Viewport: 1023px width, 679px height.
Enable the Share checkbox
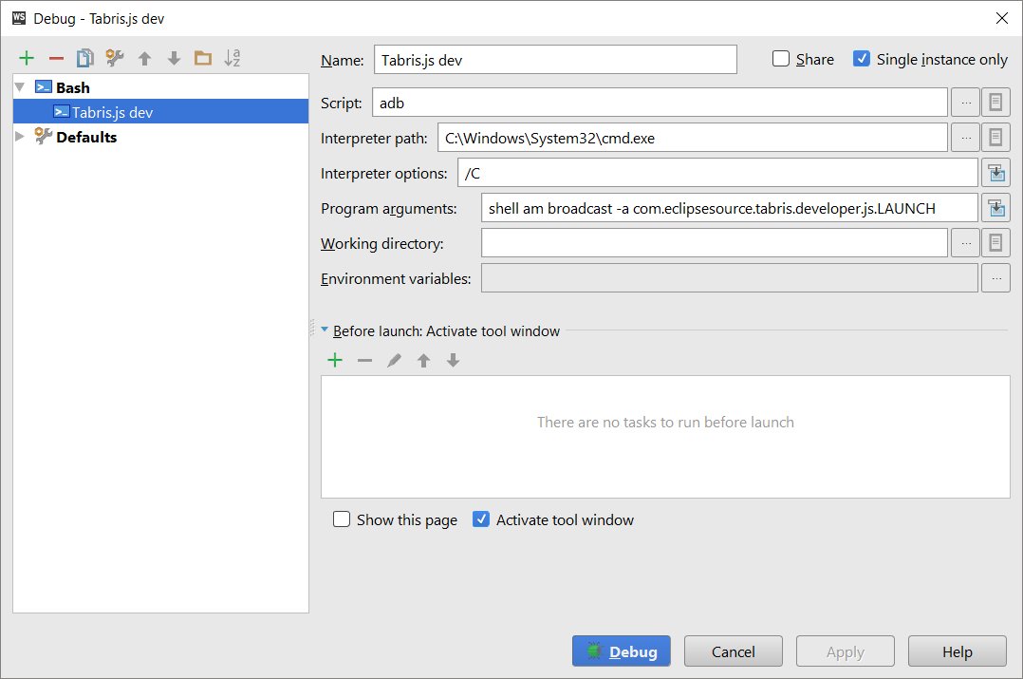(x=781, y=59)
